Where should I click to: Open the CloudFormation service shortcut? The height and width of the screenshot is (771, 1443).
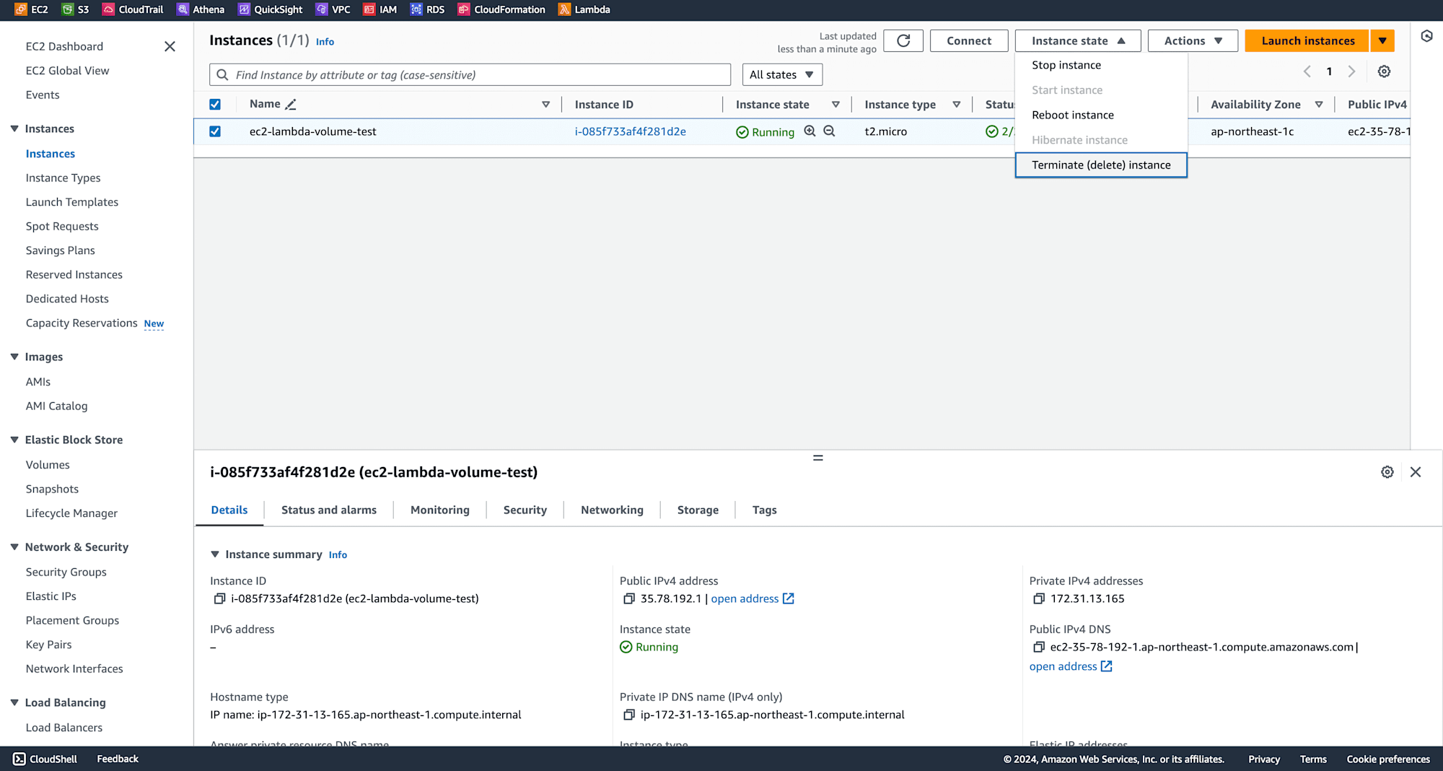[x=501, y=9]
